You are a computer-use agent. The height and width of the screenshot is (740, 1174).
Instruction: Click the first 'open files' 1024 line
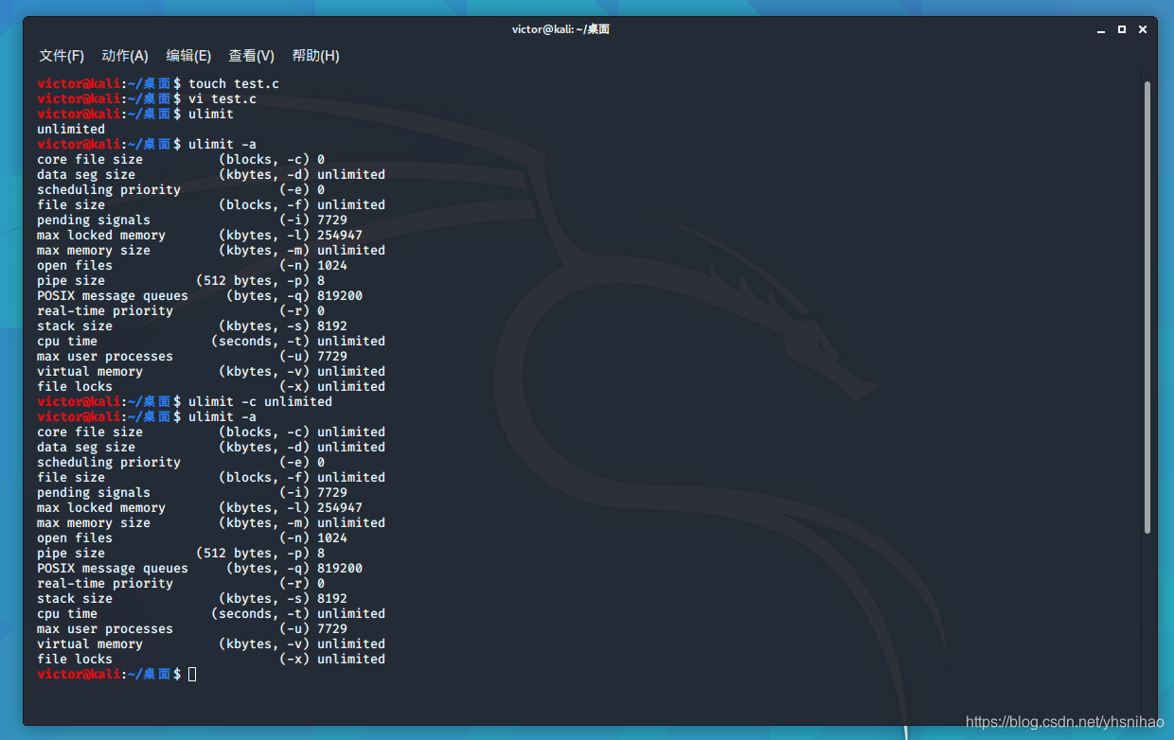point(192,265)
